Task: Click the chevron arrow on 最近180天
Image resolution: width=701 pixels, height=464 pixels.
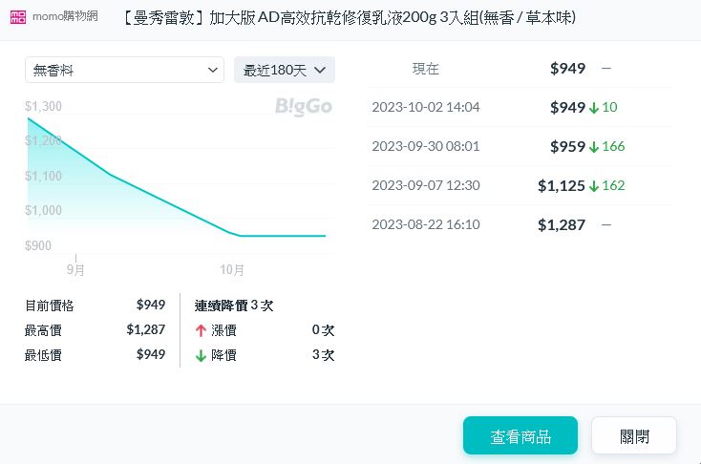Action: (320, 70)
